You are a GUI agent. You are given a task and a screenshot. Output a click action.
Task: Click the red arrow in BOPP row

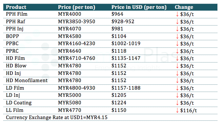point(177,36)
